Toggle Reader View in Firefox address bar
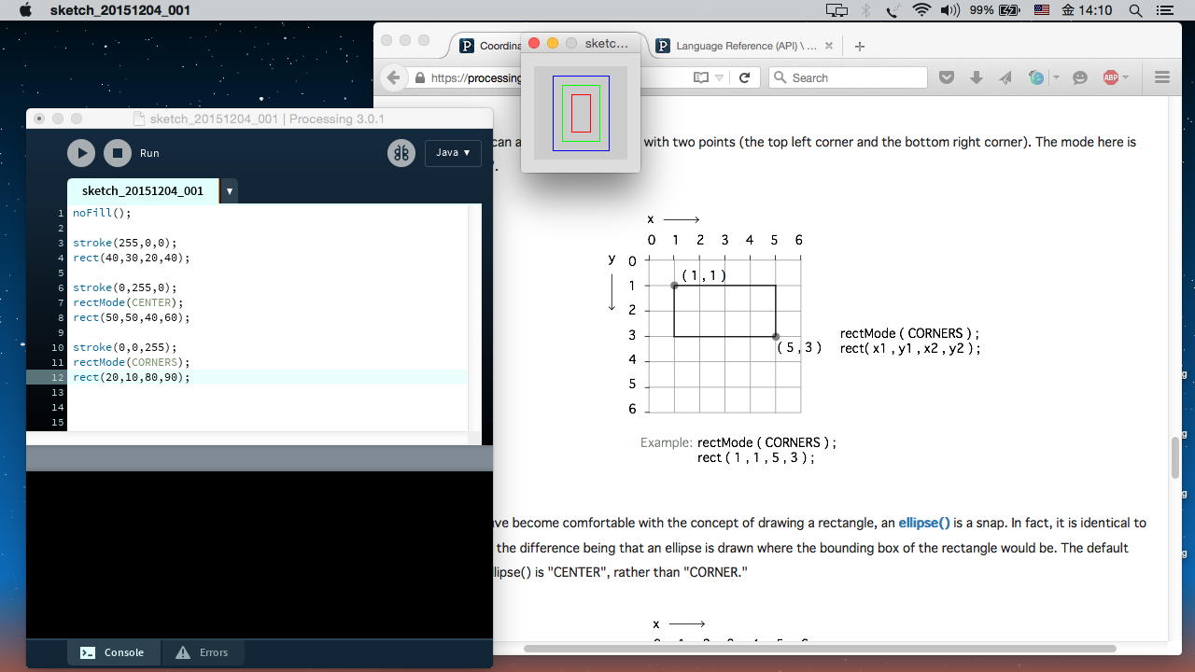 [701, 77]
